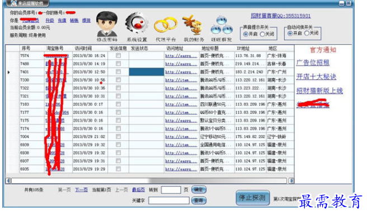367x219 pixels.
Task: Sort by 访问时间 column header
Action: tap(83, 49)
